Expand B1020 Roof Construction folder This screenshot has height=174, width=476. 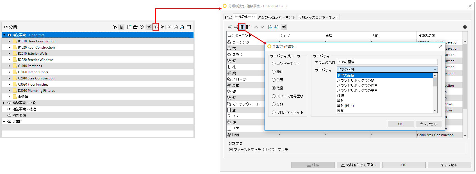coord(9,47)
